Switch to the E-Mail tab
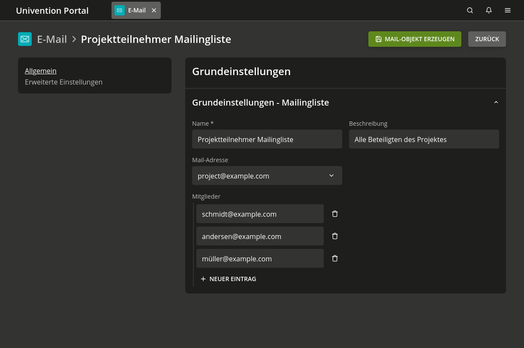The height and width of the screenshot is (348, 524). (x=132, y=10)
